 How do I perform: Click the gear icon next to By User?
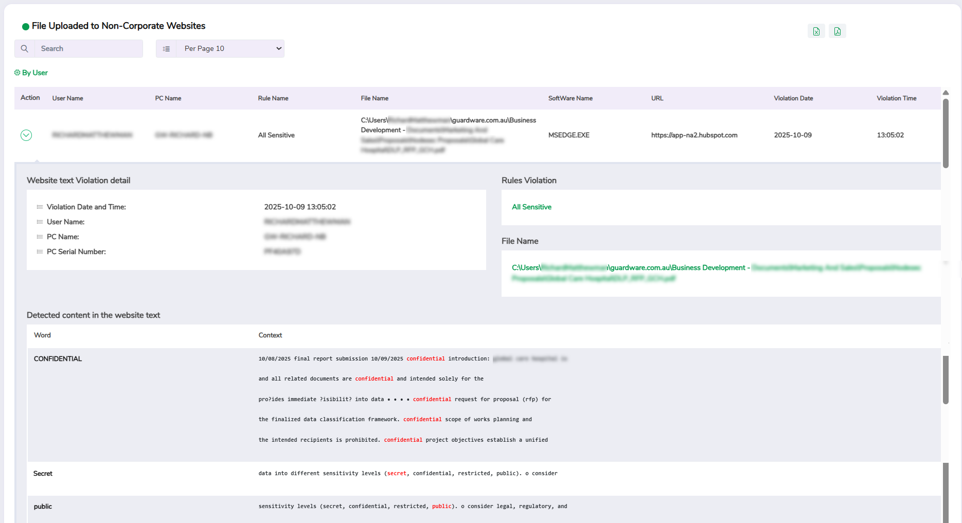point(17,73)
